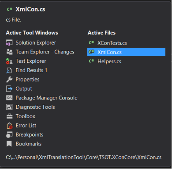Click the Find Results 1 icon
The image size is (172, 169).
tap(9, 70)
